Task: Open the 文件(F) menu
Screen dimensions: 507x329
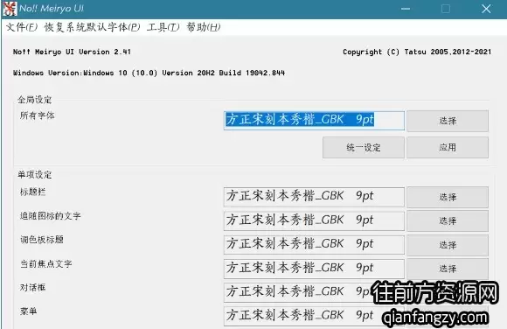Action: pos(22,27)
